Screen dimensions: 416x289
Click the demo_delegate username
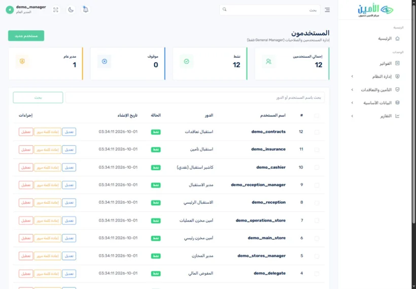[269, 273]
